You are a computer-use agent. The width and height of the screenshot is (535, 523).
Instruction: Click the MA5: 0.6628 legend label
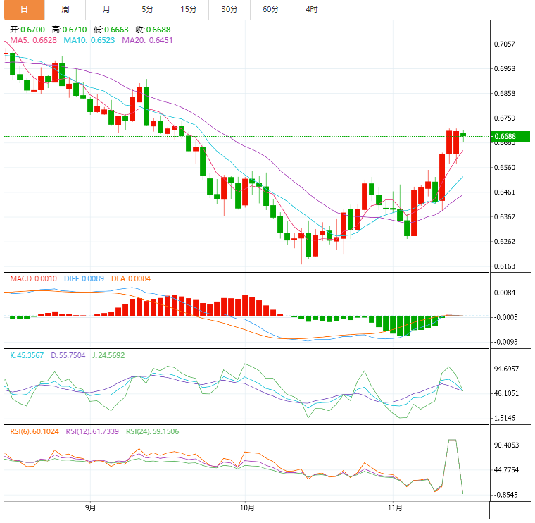pyautogui.click(x=34, y=40)
